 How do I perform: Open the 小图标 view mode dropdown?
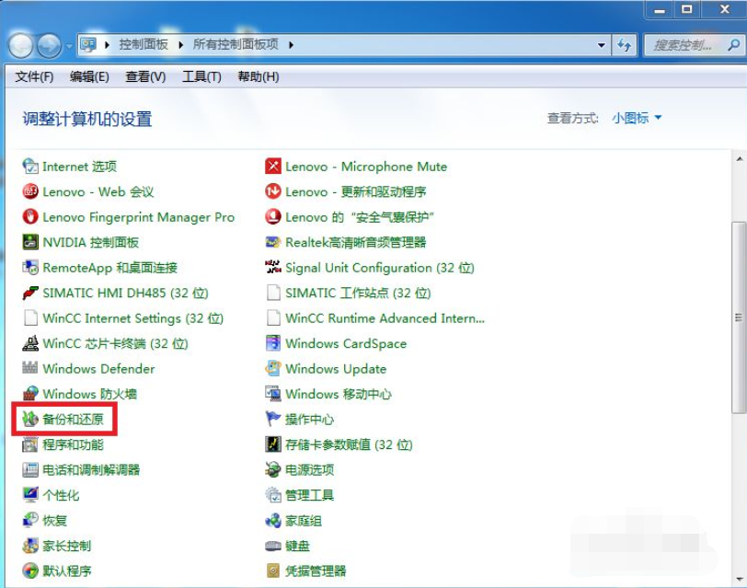pyautogui.click(x=637, y=118)
